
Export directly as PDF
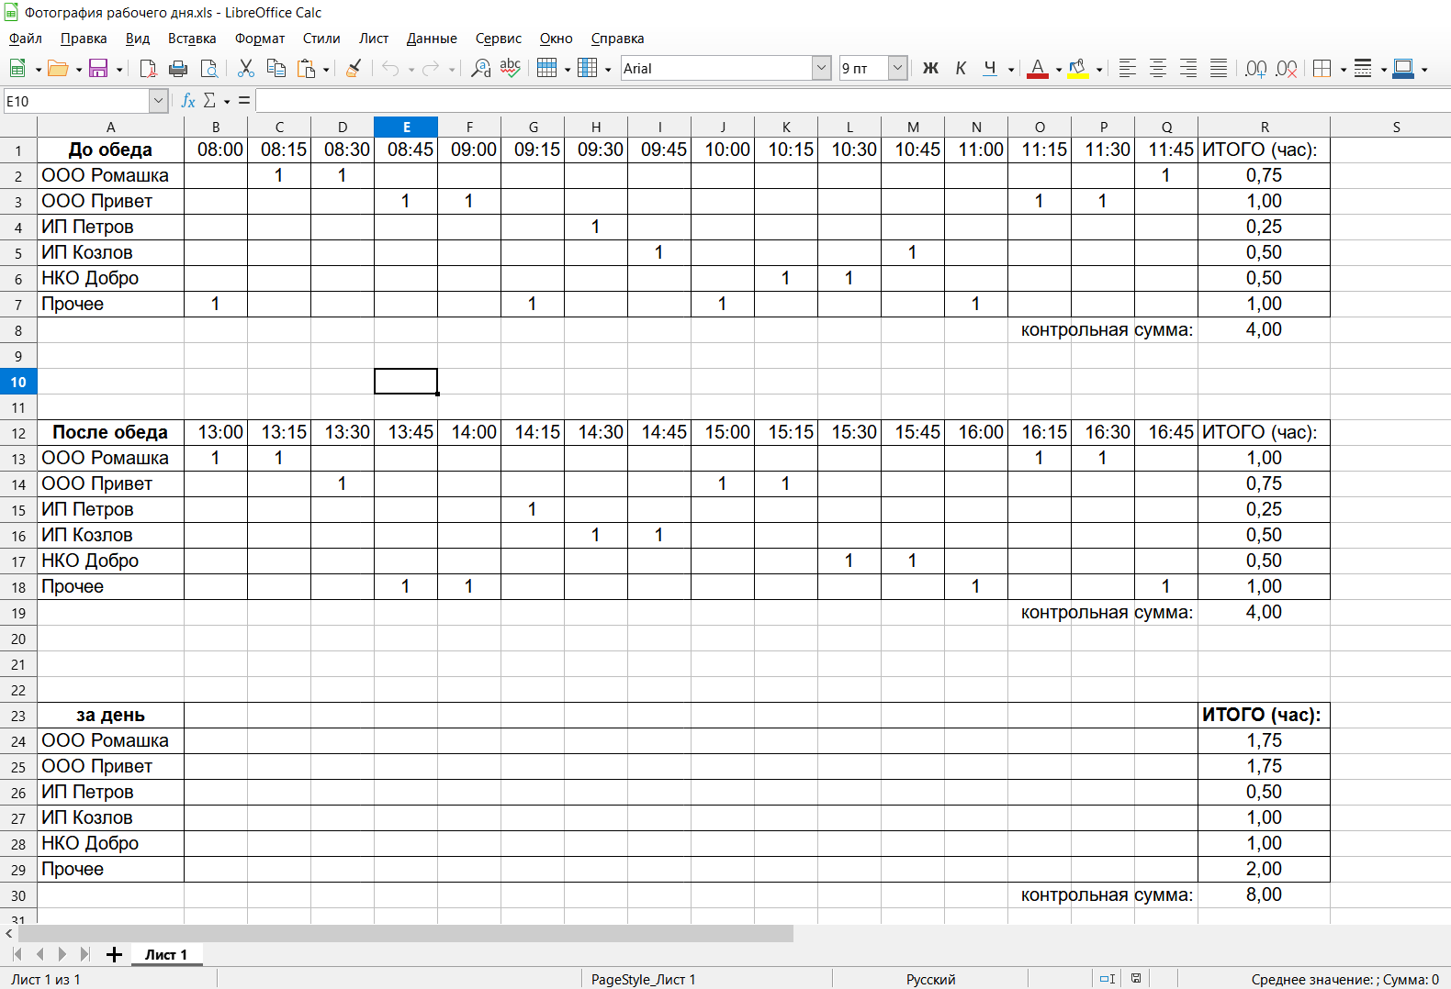(148, 69)
